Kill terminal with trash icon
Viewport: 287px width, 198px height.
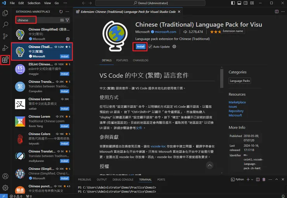(264, 179)
